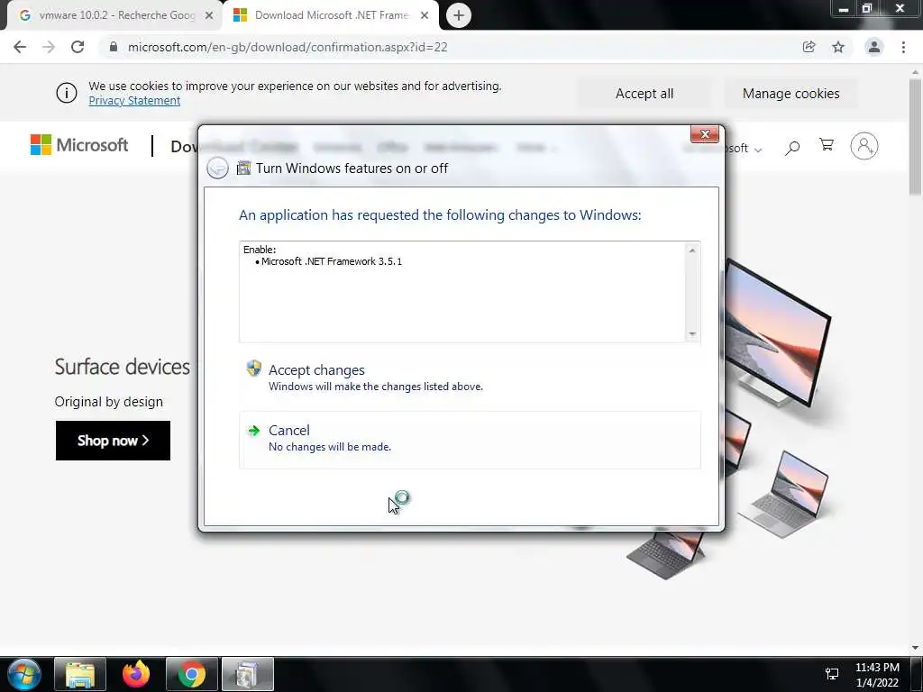Close the vmware Google search tab

click(x=209, y=16)
